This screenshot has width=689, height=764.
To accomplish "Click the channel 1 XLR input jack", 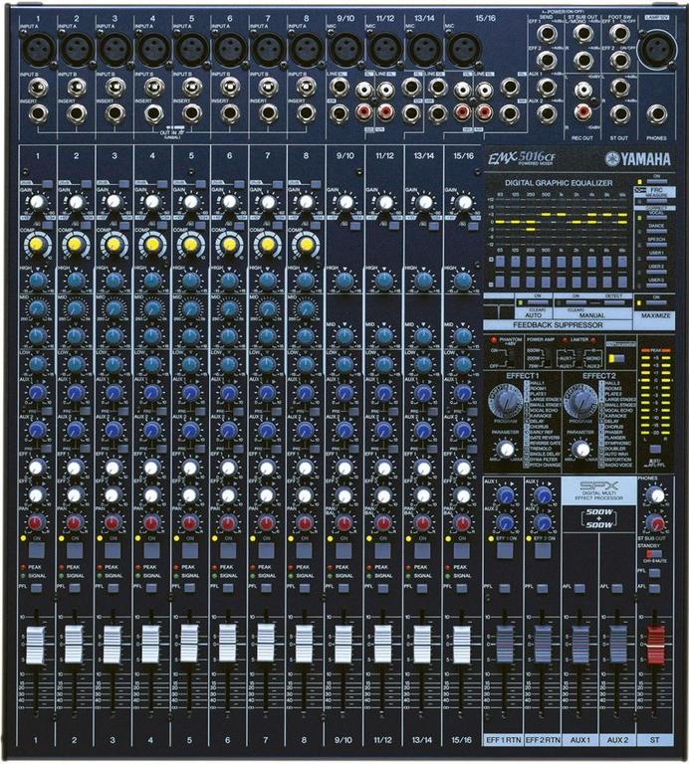I will pos(36,47).
